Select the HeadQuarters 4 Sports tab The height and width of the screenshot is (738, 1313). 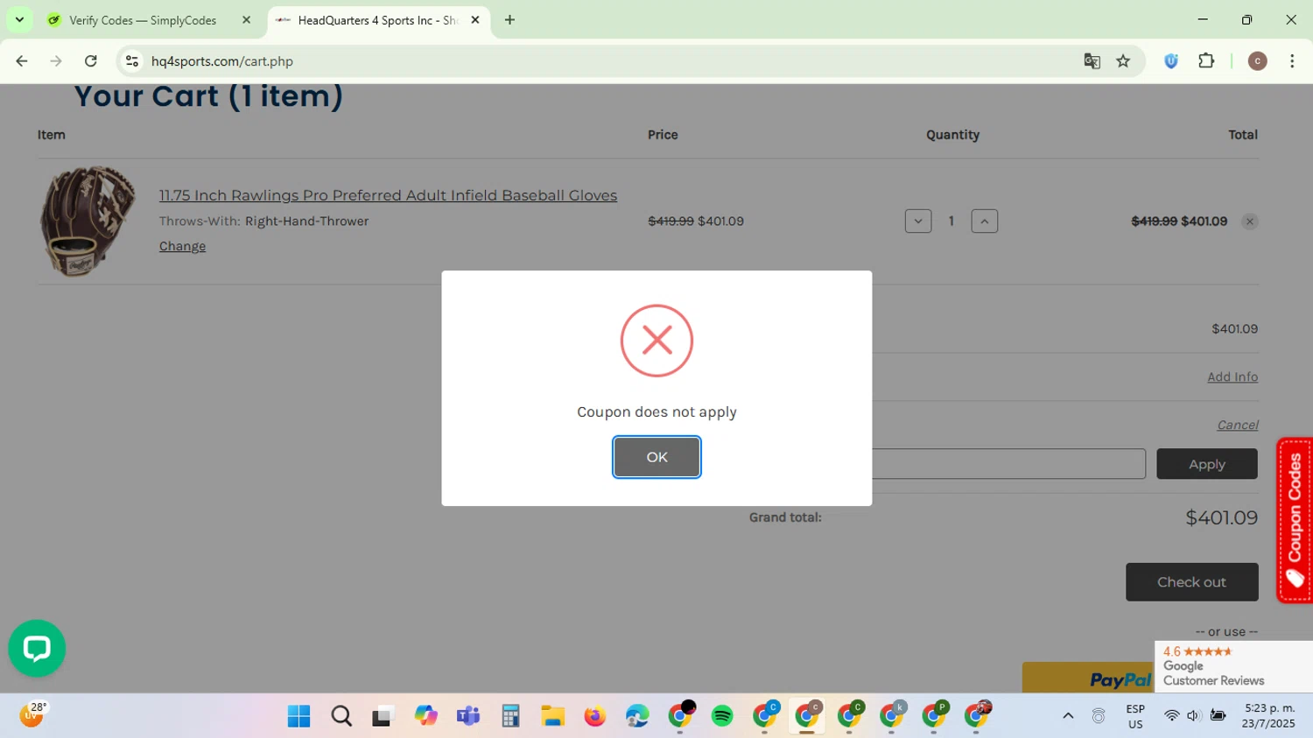point(376,20)
